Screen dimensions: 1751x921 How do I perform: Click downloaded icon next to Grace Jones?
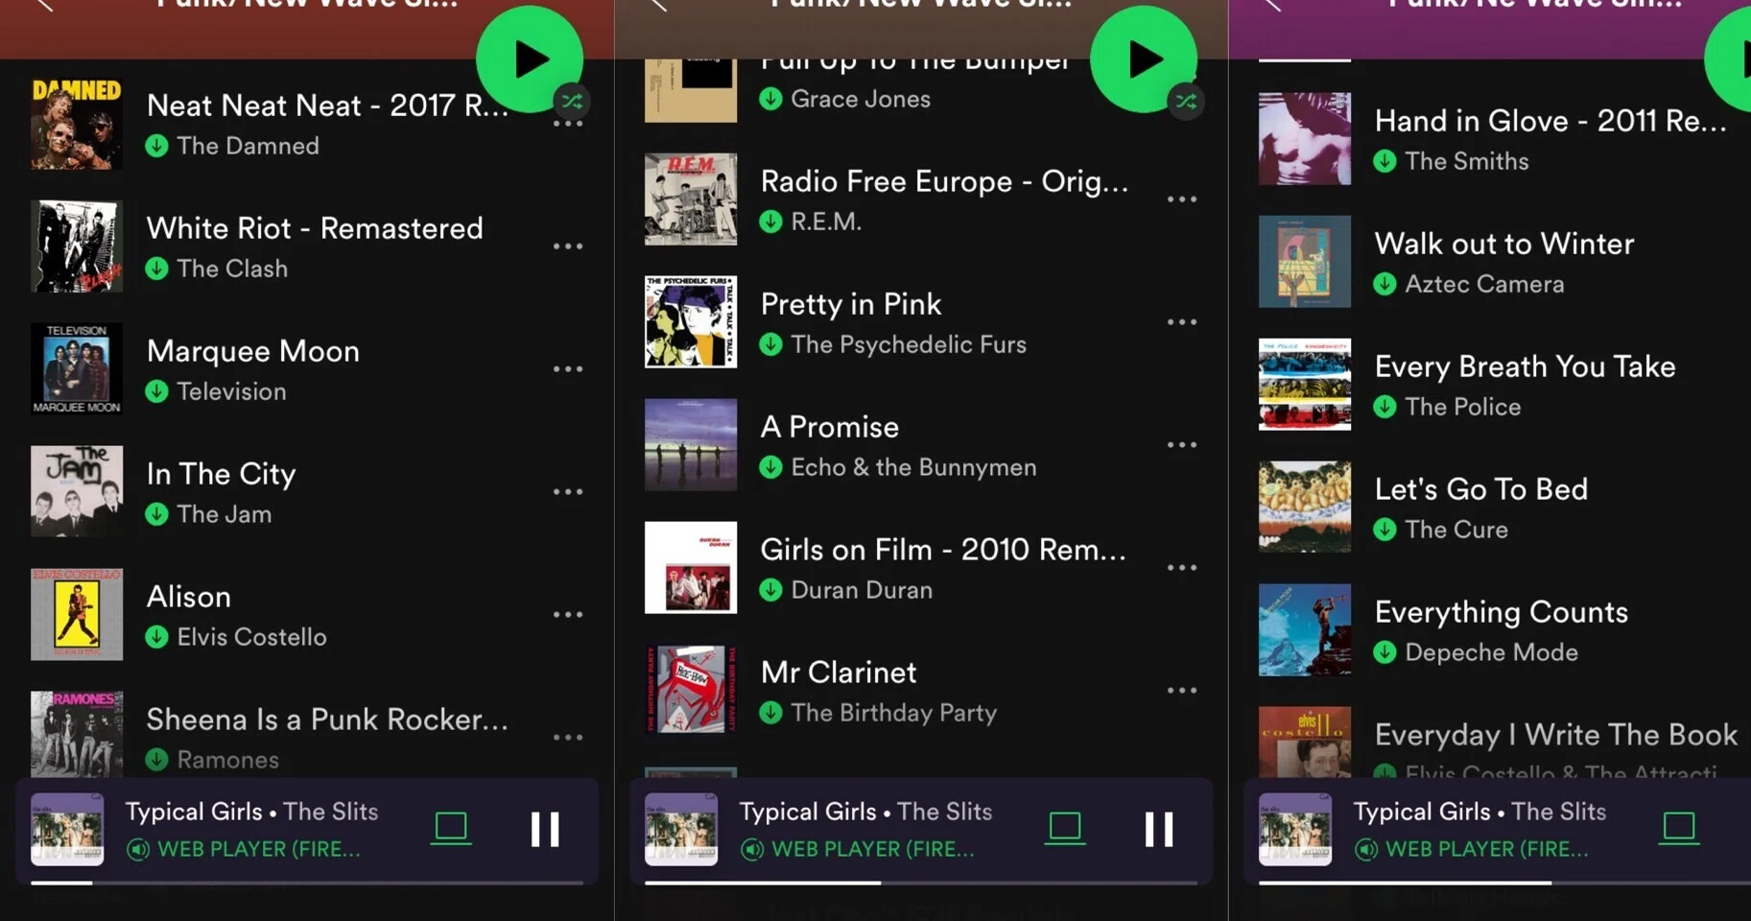[771, 99]
